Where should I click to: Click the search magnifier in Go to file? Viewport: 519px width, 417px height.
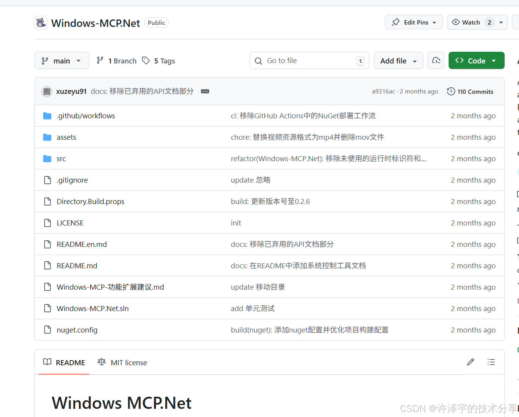click(x=258, y=61)
